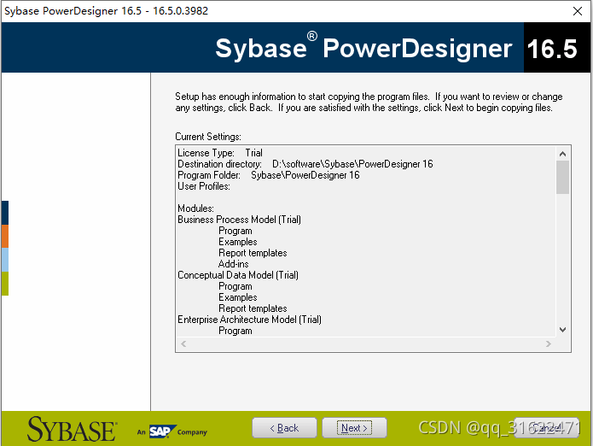Click the 'Modules:' heading line
Viewport: 593px width, 446px height.
196,208
